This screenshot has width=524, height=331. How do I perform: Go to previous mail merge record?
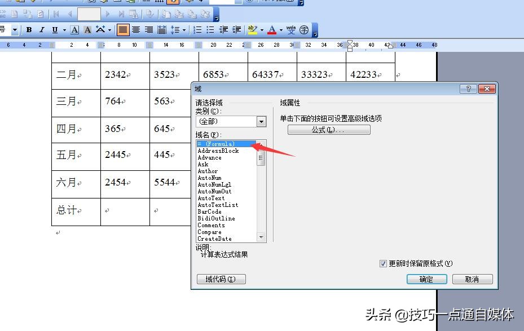pos(70,14)
